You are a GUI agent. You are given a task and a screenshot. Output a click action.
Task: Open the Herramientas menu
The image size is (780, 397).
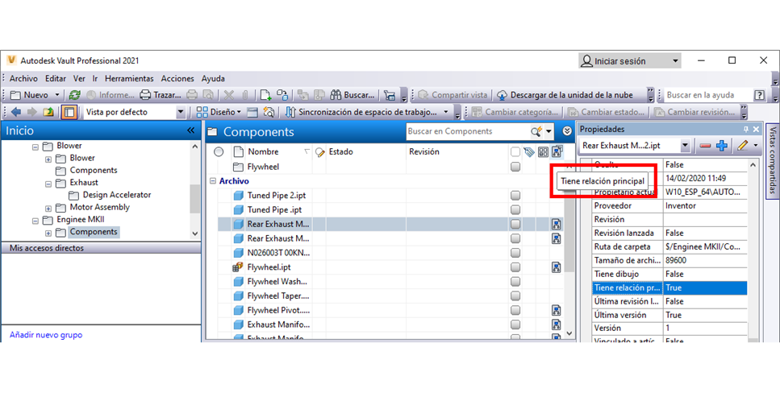click(129, 78)
